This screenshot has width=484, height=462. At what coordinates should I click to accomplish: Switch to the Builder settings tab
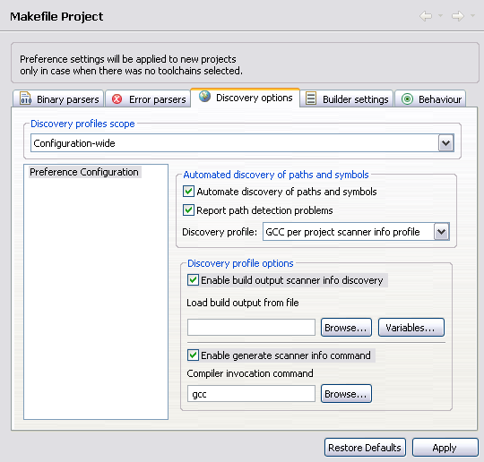347,98
